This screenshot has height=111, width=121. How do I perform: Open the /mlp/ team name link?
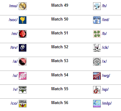(x=107, y=103)
